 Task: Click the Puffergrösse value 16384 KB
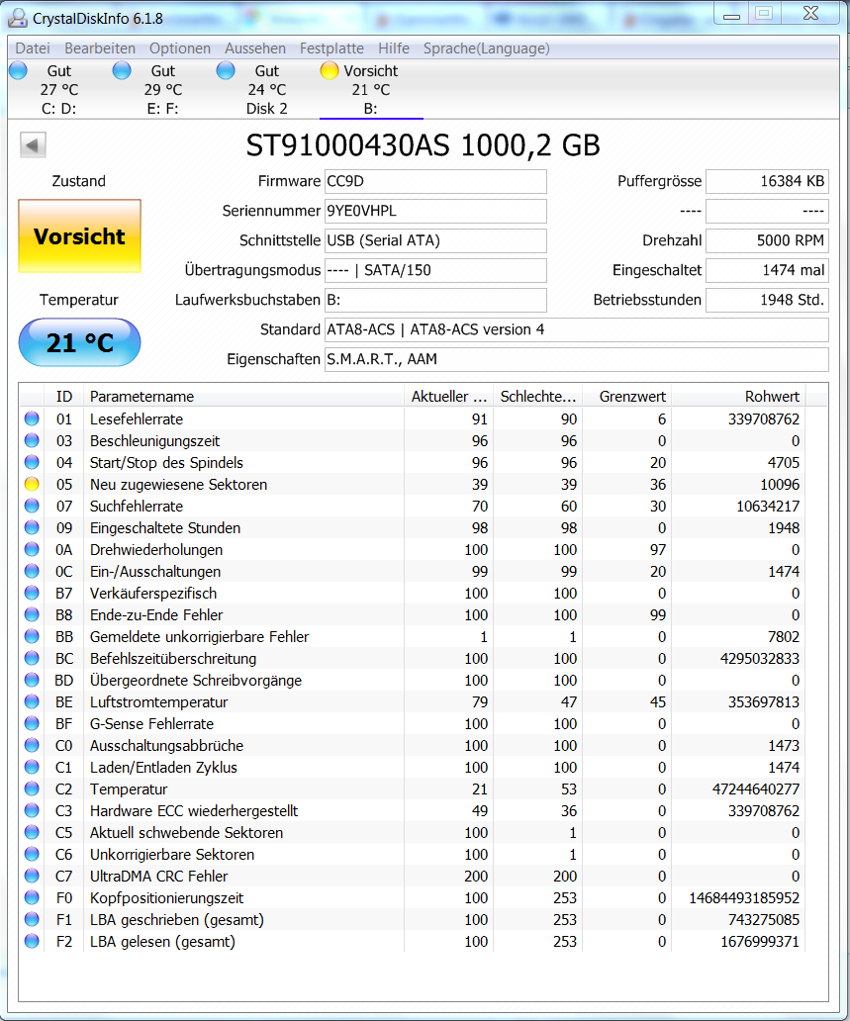767,181
